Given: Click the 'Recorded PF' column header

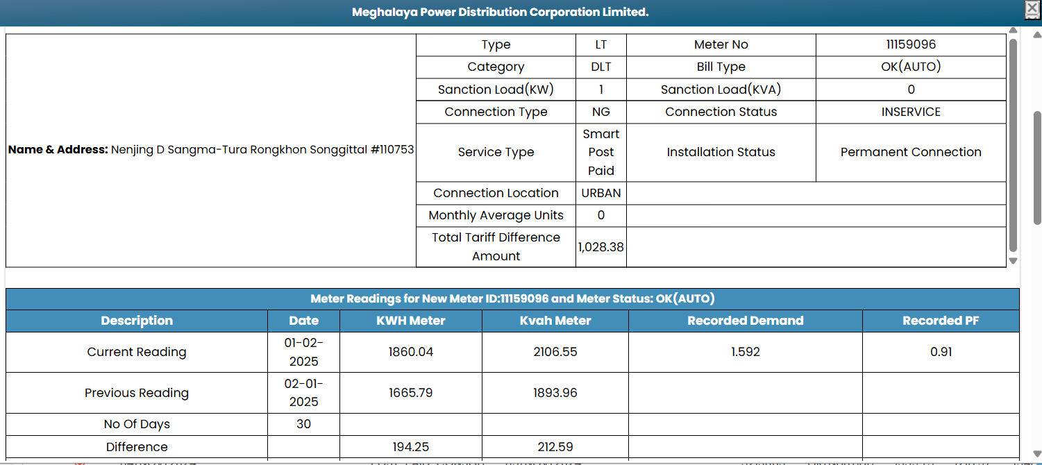Looking at the screenshot, I should (941, 321).
